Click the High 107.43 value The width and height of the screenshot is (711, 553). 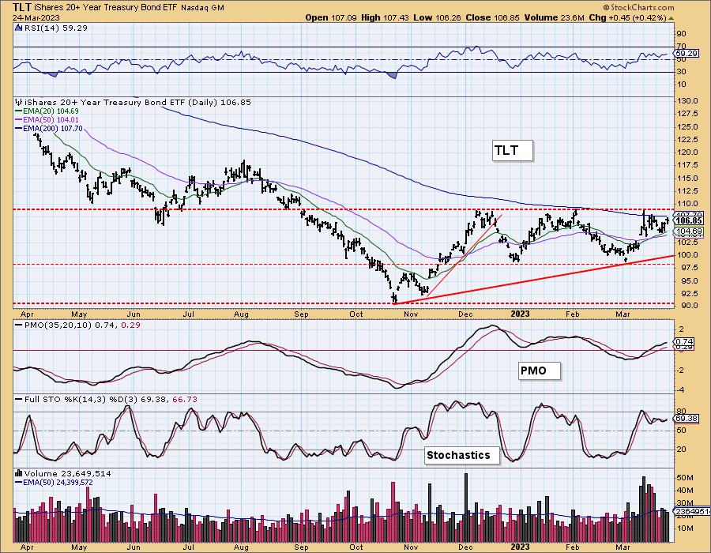tap(385, 17)
